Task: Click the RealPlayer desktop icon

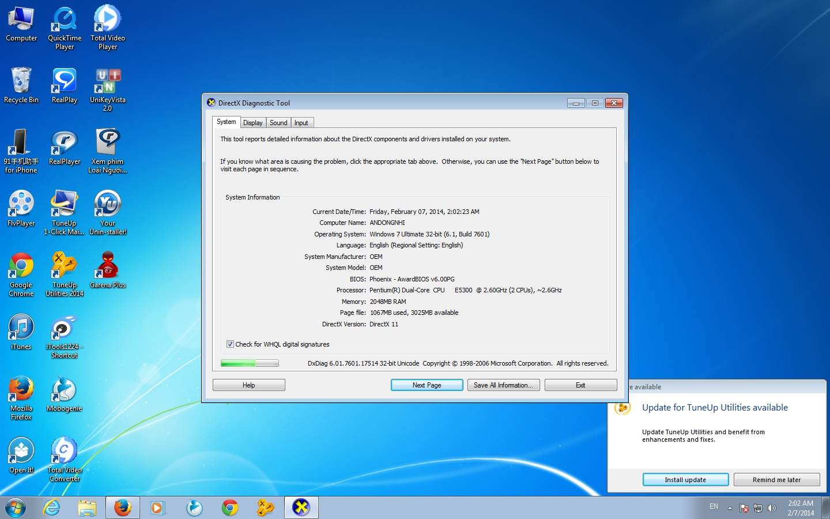Action: (65, 147)
